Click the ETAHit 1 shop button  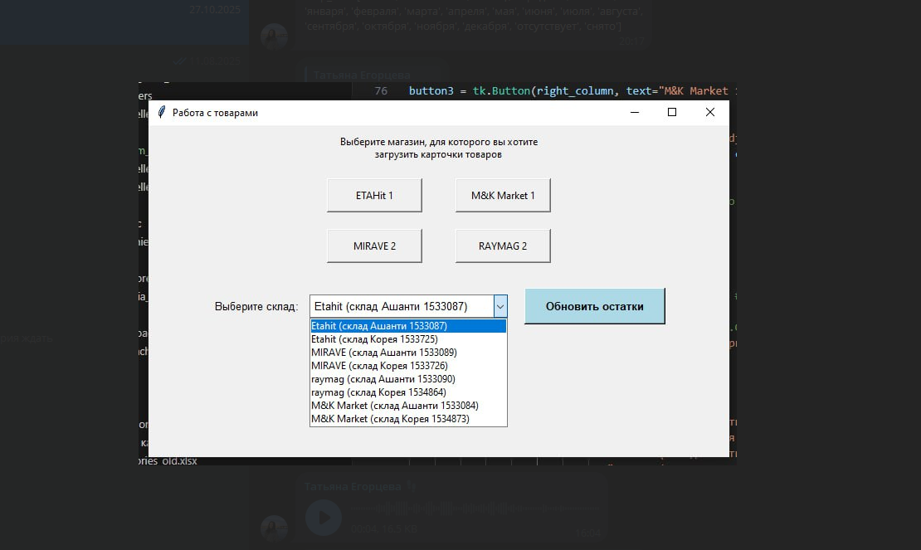click(x=374, y=196)
